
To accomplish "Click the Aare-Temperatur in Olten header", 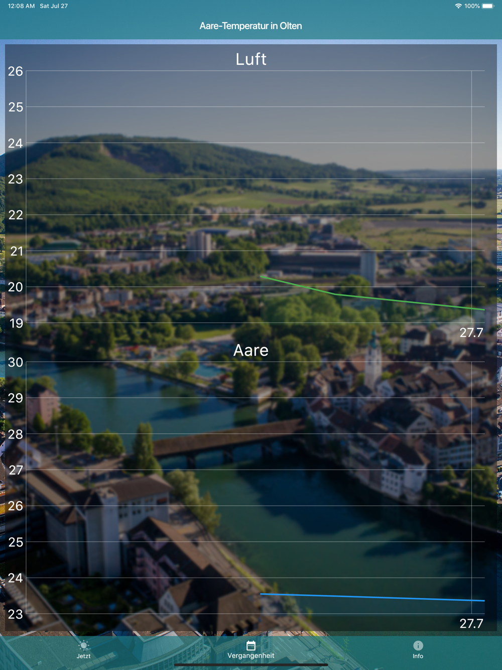I will (251, 26).
